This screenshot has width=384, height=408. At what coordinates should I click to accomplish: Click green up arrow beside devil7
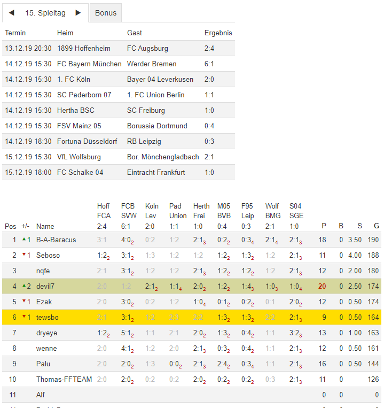23,286
